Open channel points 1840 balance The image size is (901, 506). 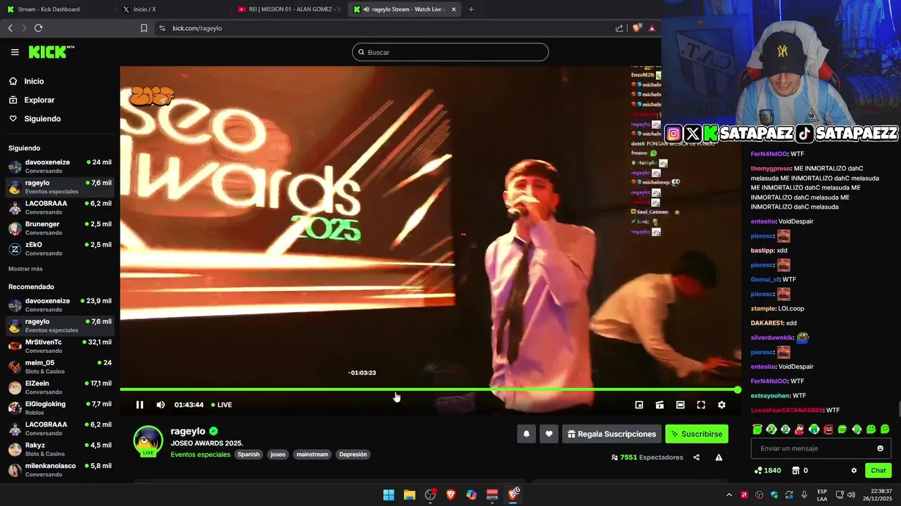coord(767,471)
